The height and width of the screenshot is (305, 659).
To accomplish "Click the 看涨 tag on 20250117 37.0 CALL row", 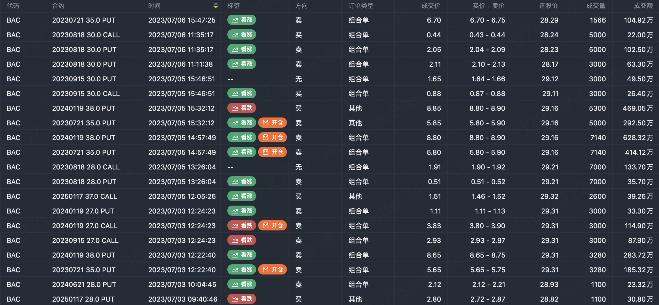I will click(x=242, y=196).
